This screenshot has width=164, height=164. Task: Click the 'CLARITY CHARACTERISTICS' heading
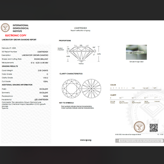(x=71, y=74)
